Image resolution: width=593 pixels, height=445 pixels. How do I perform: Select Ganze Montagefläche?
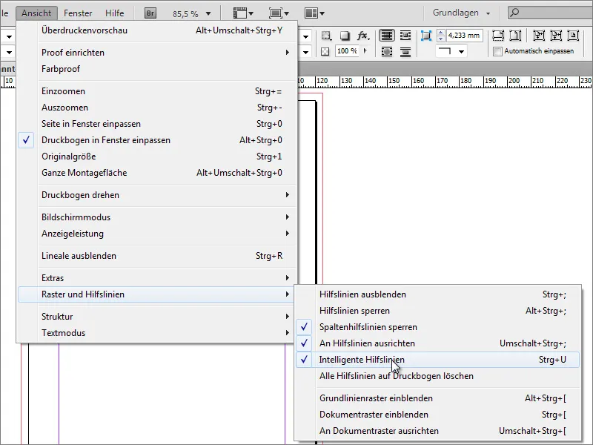[156, 173]
